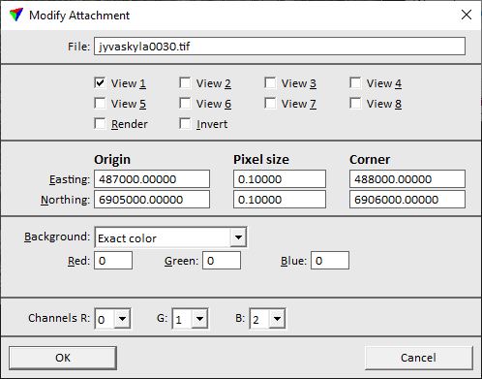The height and width of the screenshot is (379, 482).
Task: Click the Northing row label
Action: tap(65, 200)
